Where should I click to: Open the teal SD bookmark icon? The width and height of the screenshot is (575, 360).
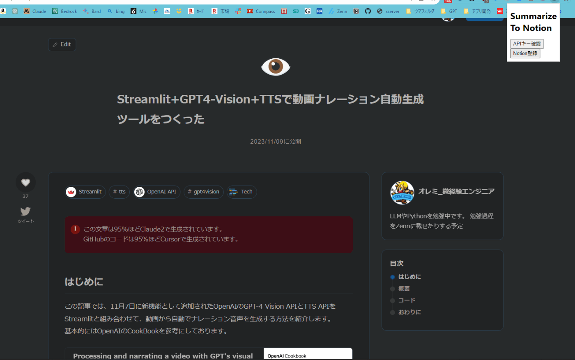296,11
